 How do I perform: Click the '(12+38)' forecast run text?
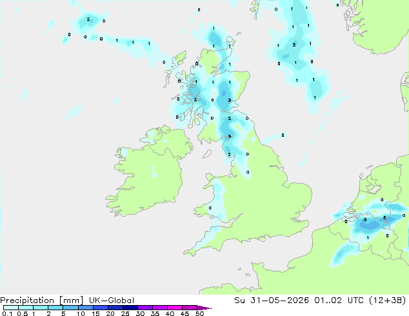tap(388, 301)
